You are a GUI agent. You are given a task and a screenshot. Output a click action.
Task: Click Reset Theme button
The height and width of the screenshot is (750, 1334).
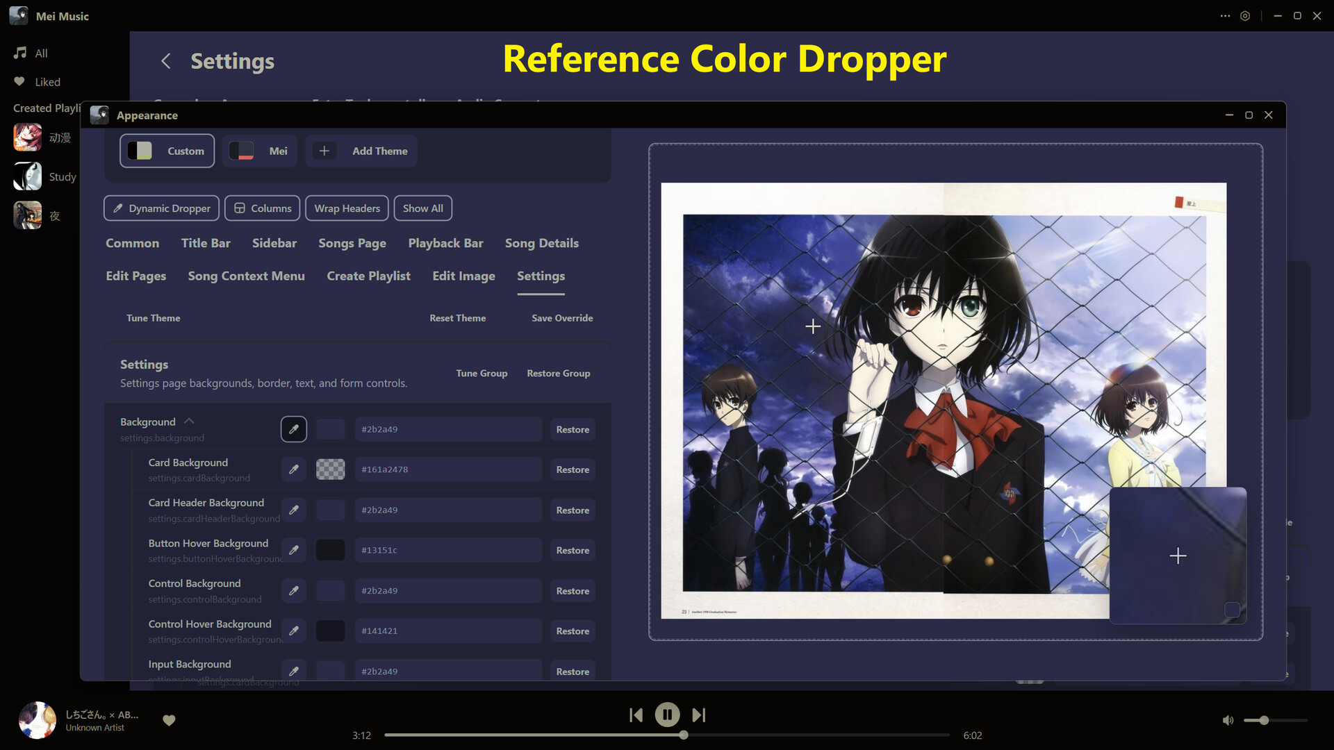coord(457,318)
